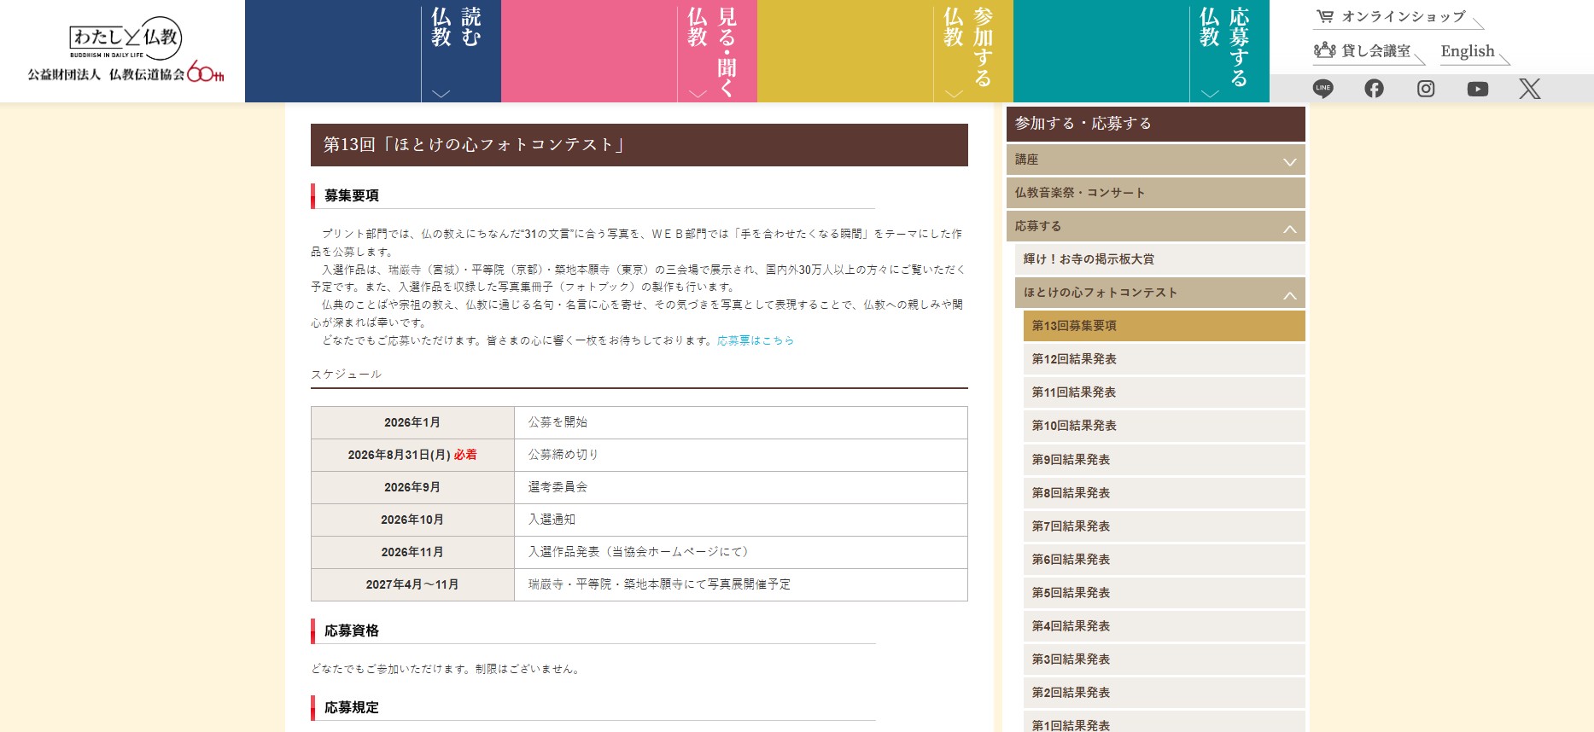The width and height of the screenshot is (1594, 732).
Task: Select 第12回結果発表 in the sidebar
Action: (1074, 359)
